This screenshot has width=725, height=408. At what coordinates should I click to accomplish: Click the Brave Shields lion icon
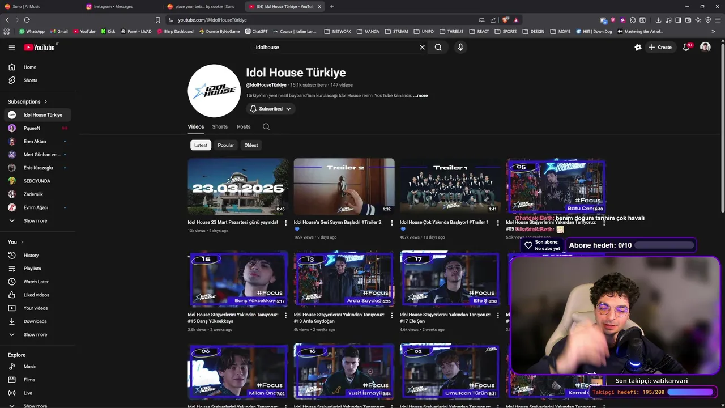coord(506,20)
